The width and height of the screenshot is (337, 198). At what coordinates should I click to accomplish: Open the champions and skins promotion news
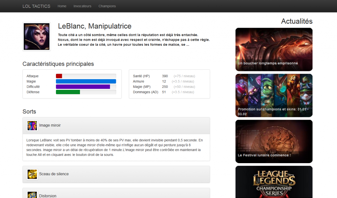click(x=274, y=95)
